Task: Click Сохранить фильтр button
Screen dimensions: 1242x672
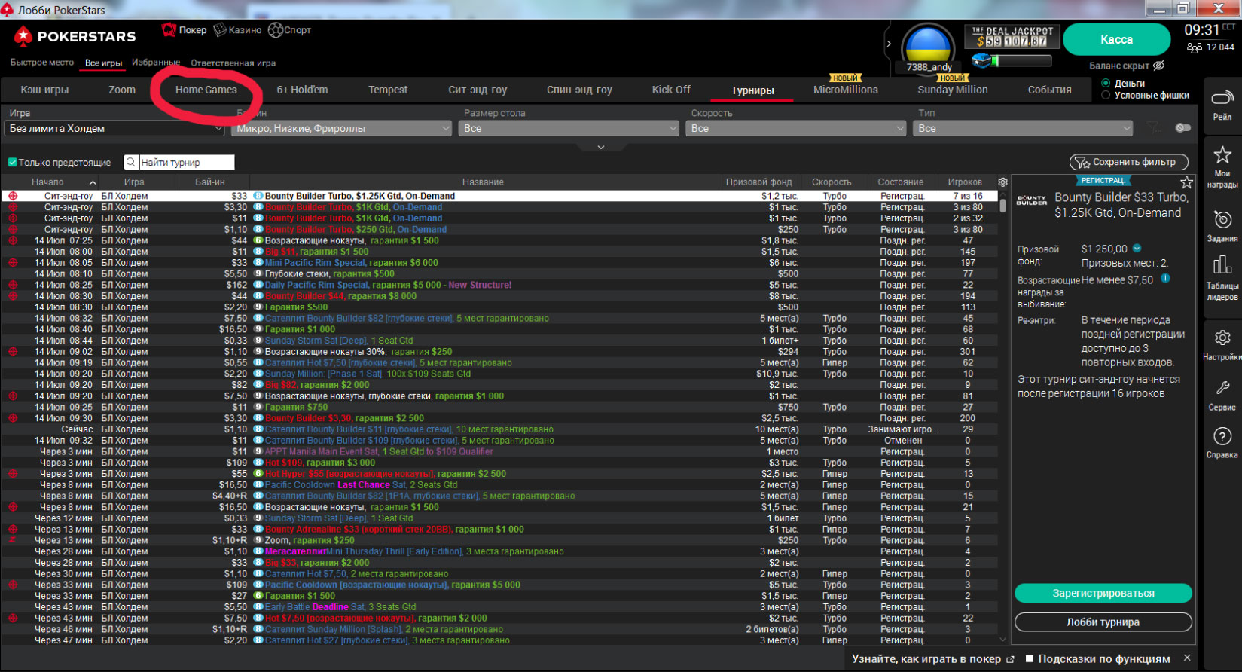Action: tap(1128, 162)
